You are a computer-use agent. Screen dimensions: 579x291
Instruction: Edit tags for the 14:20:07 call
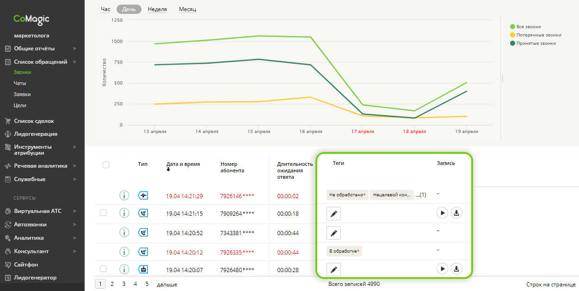click(333, 269)
